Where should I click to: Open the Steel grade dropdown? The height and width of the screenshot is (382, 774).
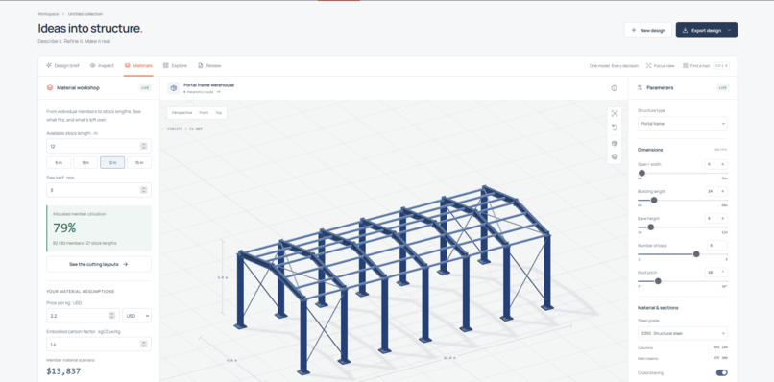(x=682, y=333)
